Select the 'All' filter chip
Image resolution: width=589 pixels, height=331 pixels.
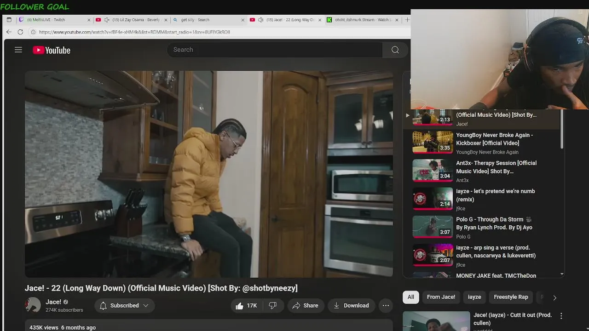(x=411, y=297)
